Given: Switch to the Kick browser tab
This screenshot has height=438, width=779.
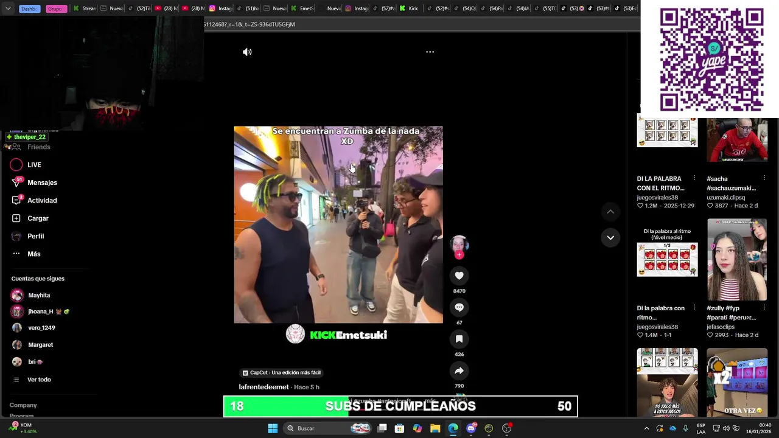Looking at the screenshot, I should pyautogui.click(x=410, y=9).
